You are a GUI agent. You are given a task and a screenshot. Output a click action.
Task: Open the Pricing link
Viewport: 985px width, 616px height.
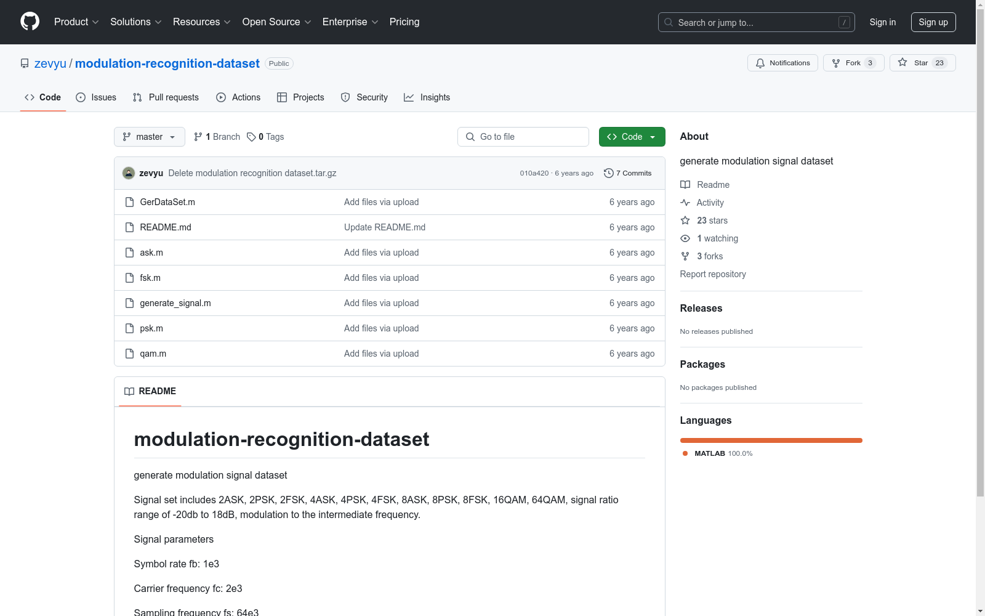[404, 22]
